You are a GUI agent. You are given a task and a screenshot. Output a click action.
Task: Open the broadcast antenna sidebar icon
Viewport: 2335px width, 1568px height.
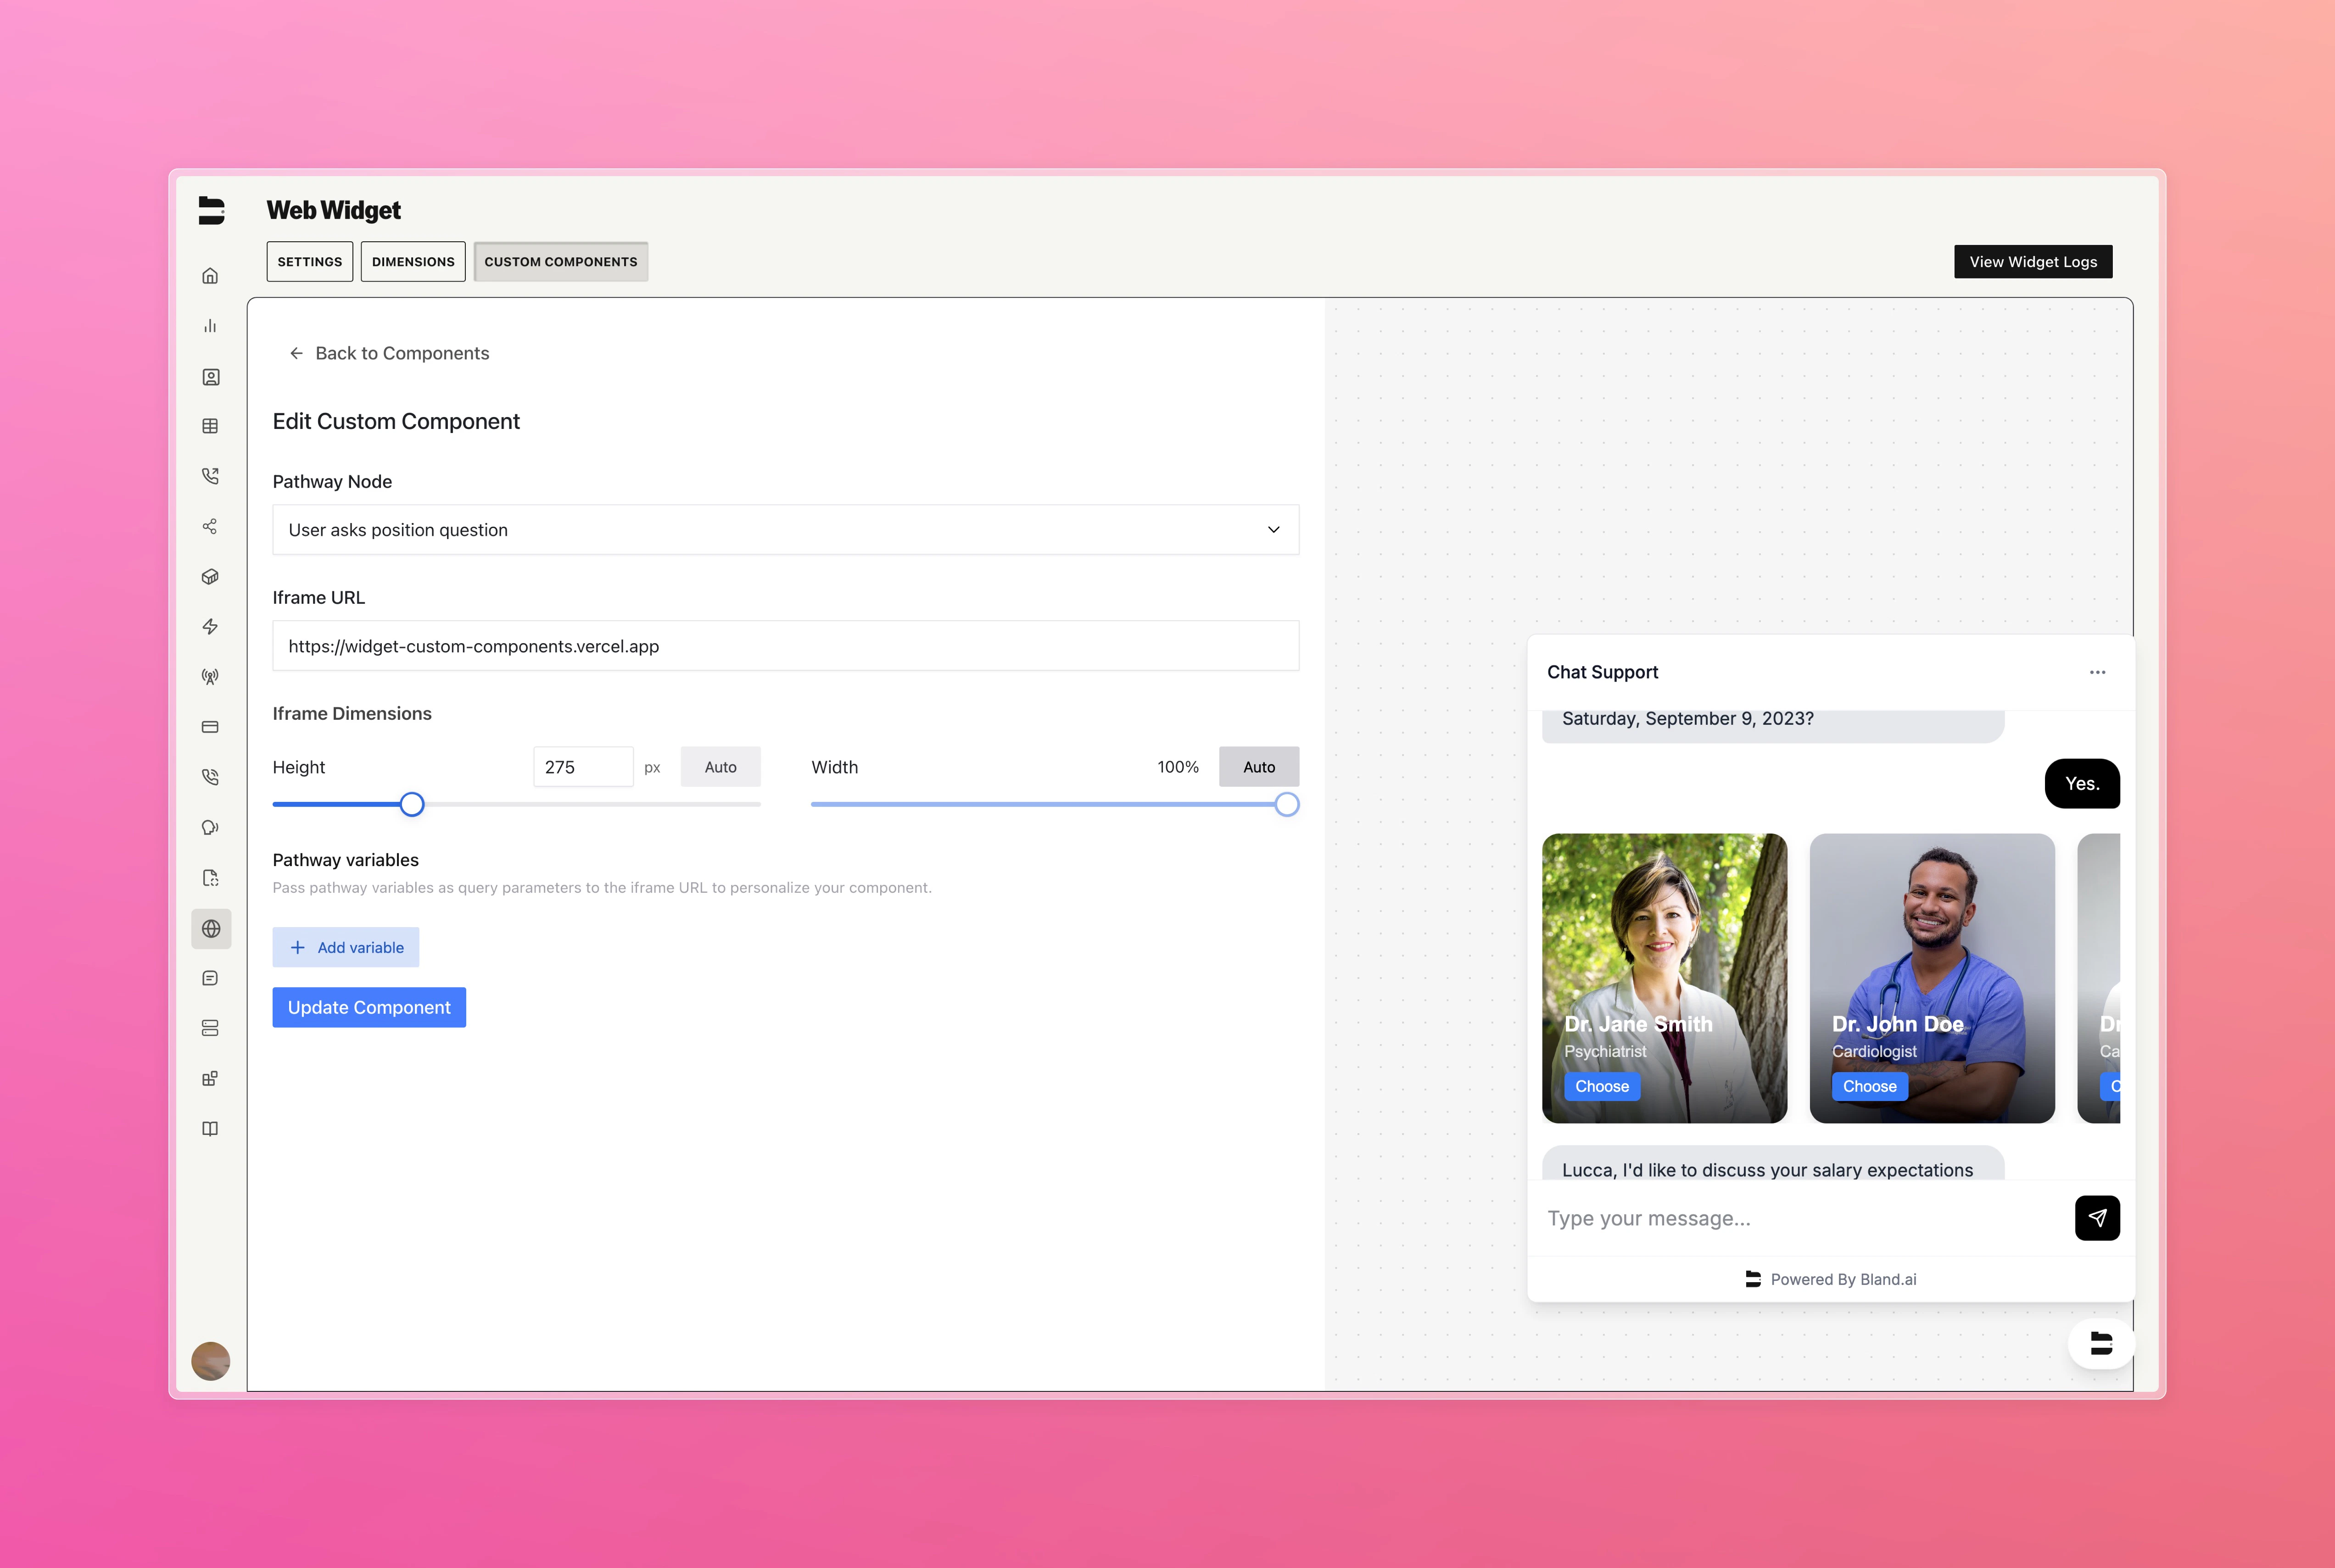210,677
